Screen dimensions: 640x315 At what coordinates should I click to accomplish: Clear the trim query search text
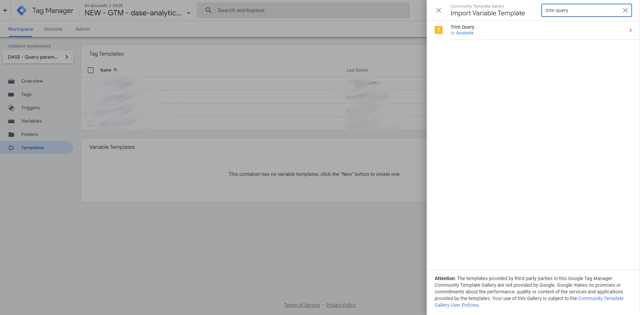[x=625, y=10]
